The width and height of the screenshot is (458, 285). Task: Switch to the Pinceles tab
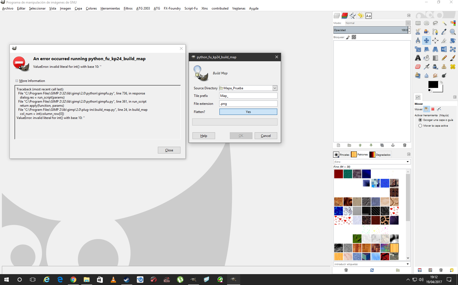(x=341, y=155)
